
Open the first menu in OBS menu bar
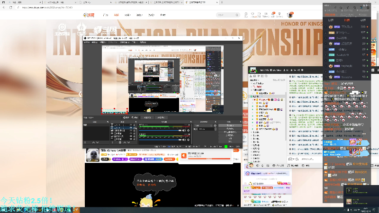pyautogui.click(x=86, y=42)
